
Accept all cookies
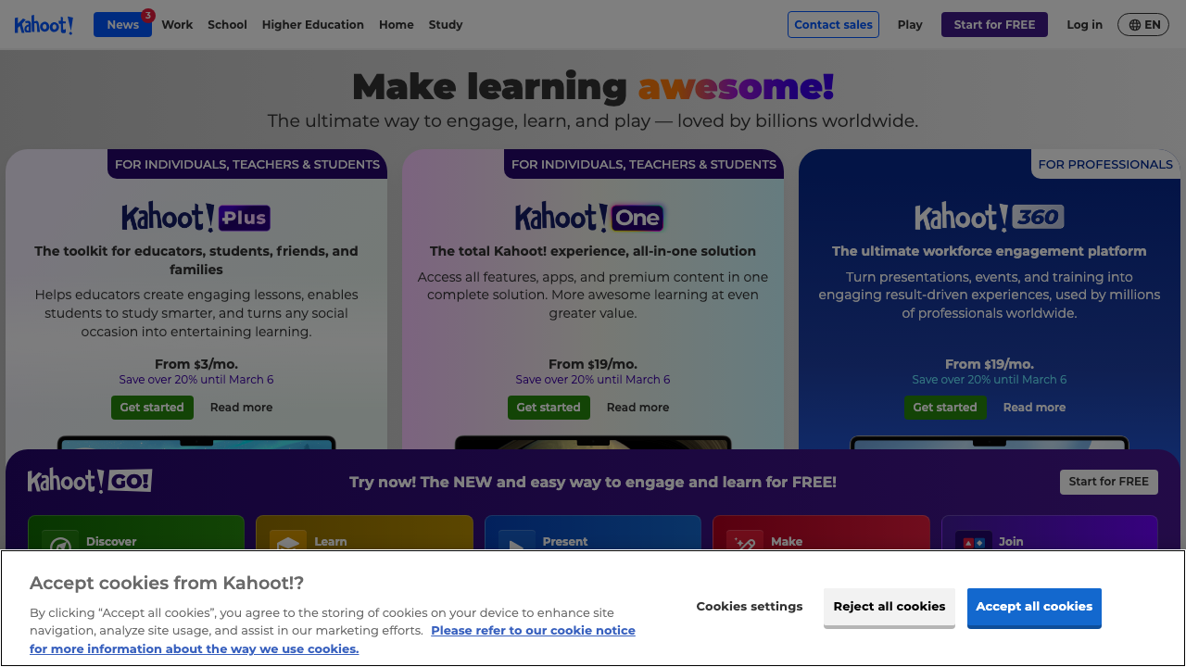(x=1034, y=608)
